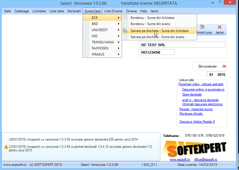Click the office@expsoft.ro email link

click(205, 159)
